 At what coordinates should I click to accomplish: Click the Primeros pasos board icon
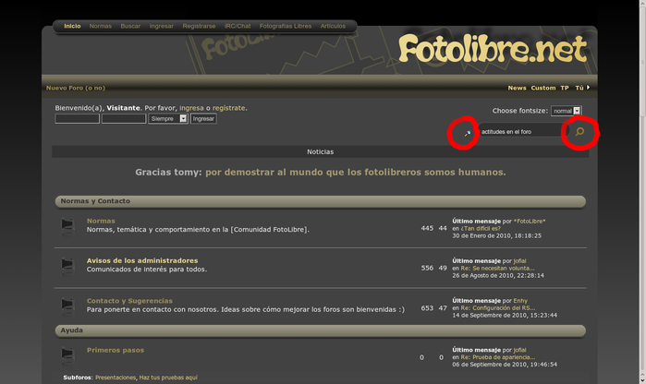pyautogui.click(x=67, y=355)
